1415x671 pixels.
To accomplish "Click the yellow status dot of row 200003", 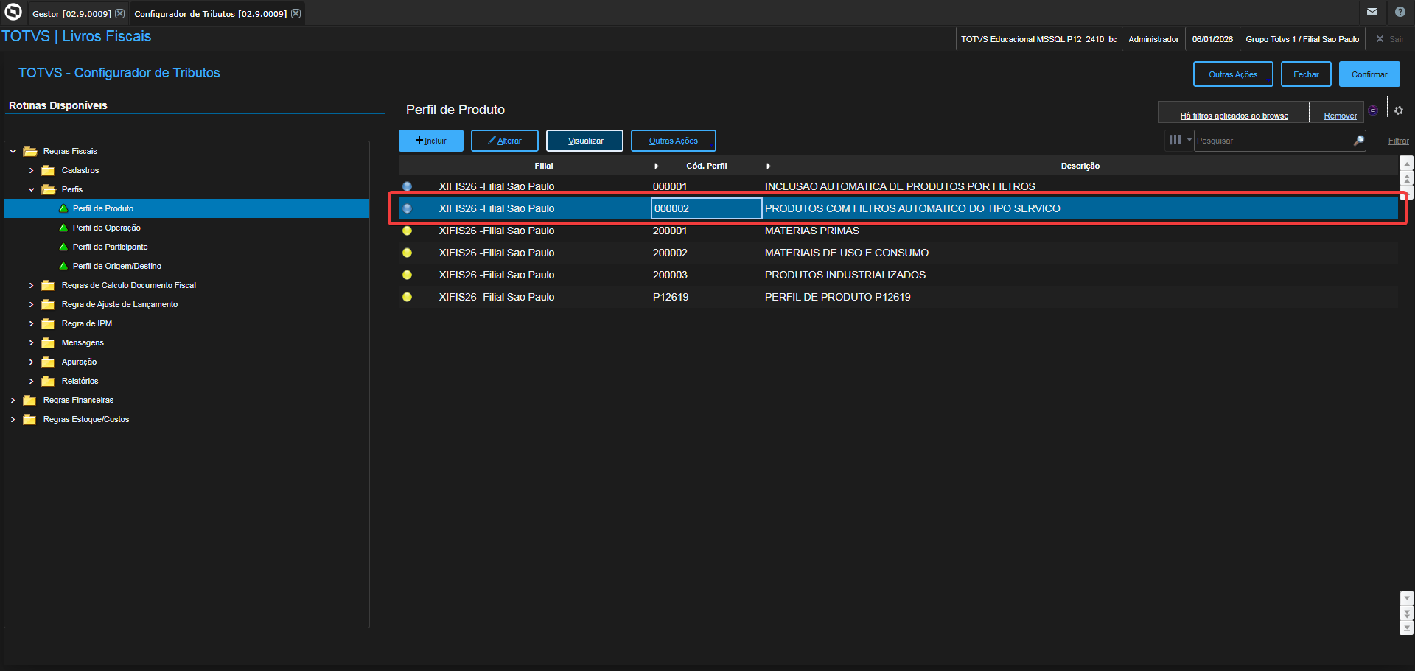I will (x=407, y=275).
